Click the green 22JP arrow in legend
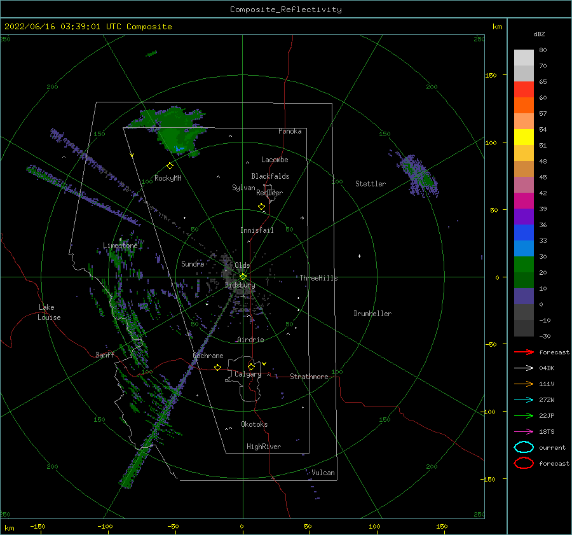 tap(524, 415)
